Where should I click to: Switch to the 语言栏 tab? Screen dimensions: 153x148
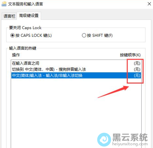(9, 16)
